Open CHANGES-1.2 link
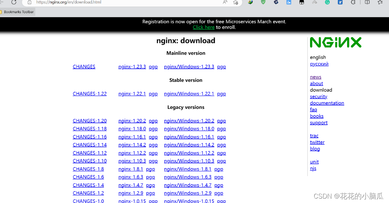 pos(88,193)
